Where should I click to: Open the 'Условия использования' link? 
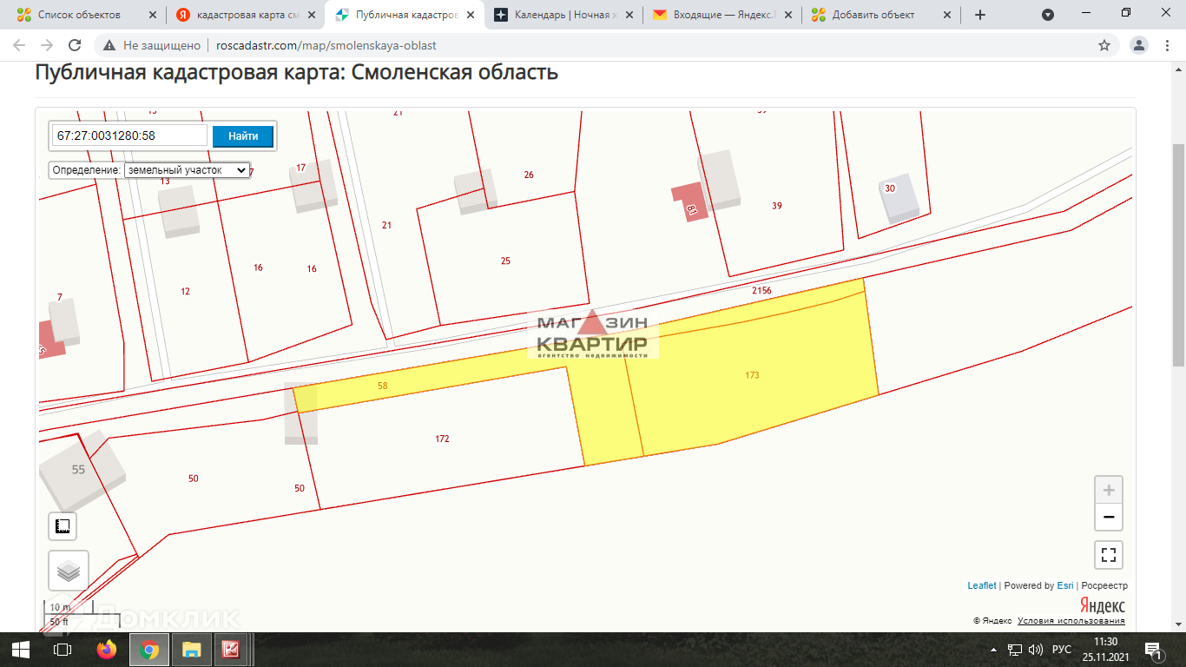[x=1071, y=620]
